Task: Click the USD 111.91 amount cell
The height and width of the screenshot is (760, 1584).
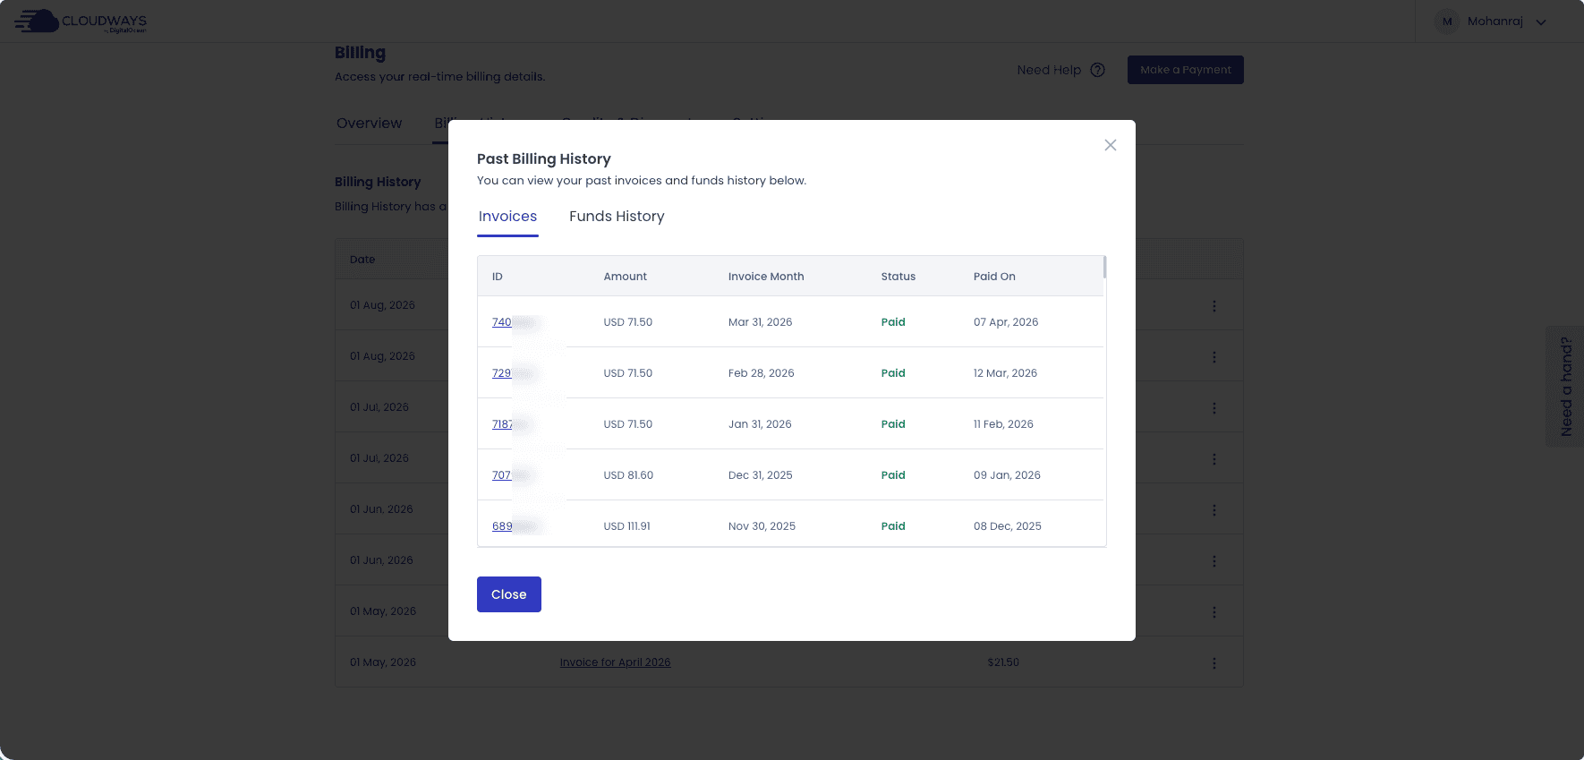Action: (626, 526)
